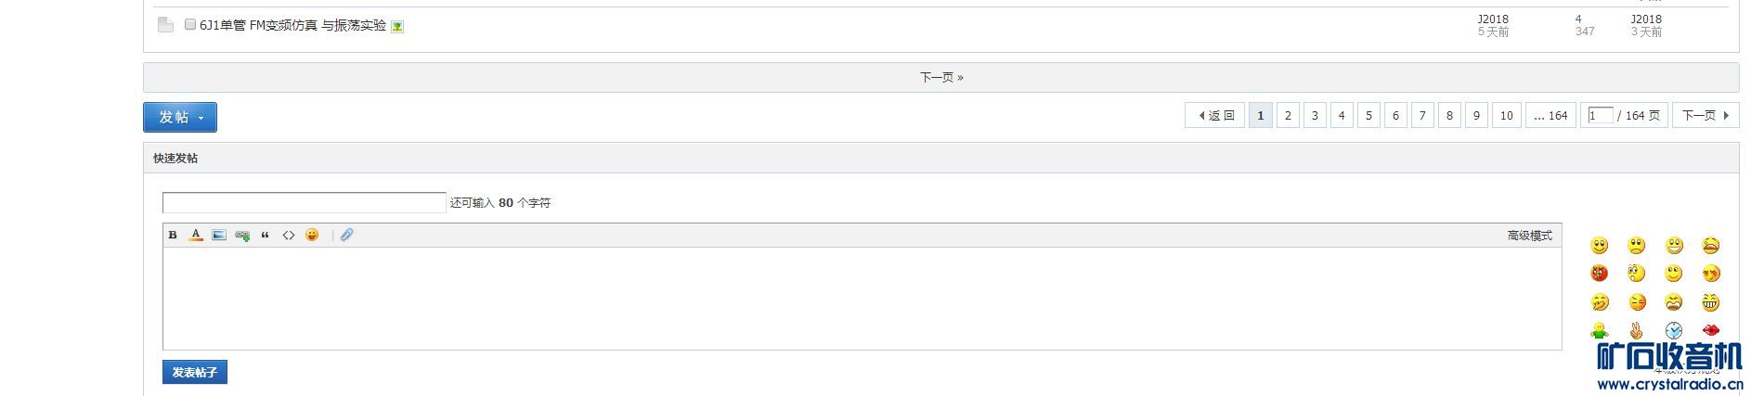Expand the 发帖 dropdown button
The height and width of the screenshot is (396, 1751).
coord(180,117)
